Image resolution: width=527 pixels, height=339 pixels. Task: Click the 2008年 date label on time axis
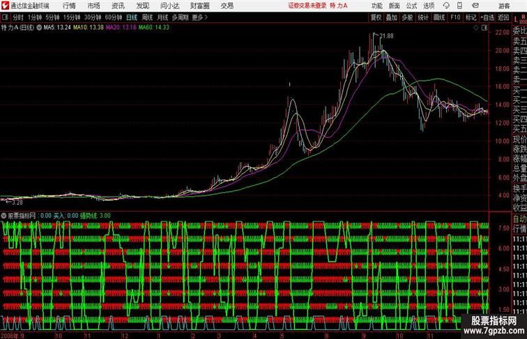point(10,336)
